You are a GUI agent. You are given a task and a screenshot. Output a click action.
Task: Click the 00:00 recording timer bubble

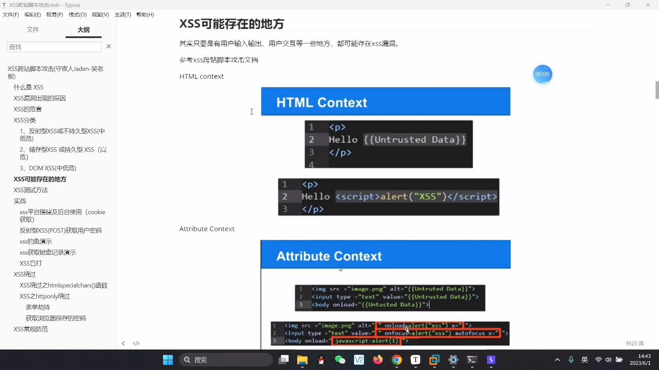click(x=542, y=74)
